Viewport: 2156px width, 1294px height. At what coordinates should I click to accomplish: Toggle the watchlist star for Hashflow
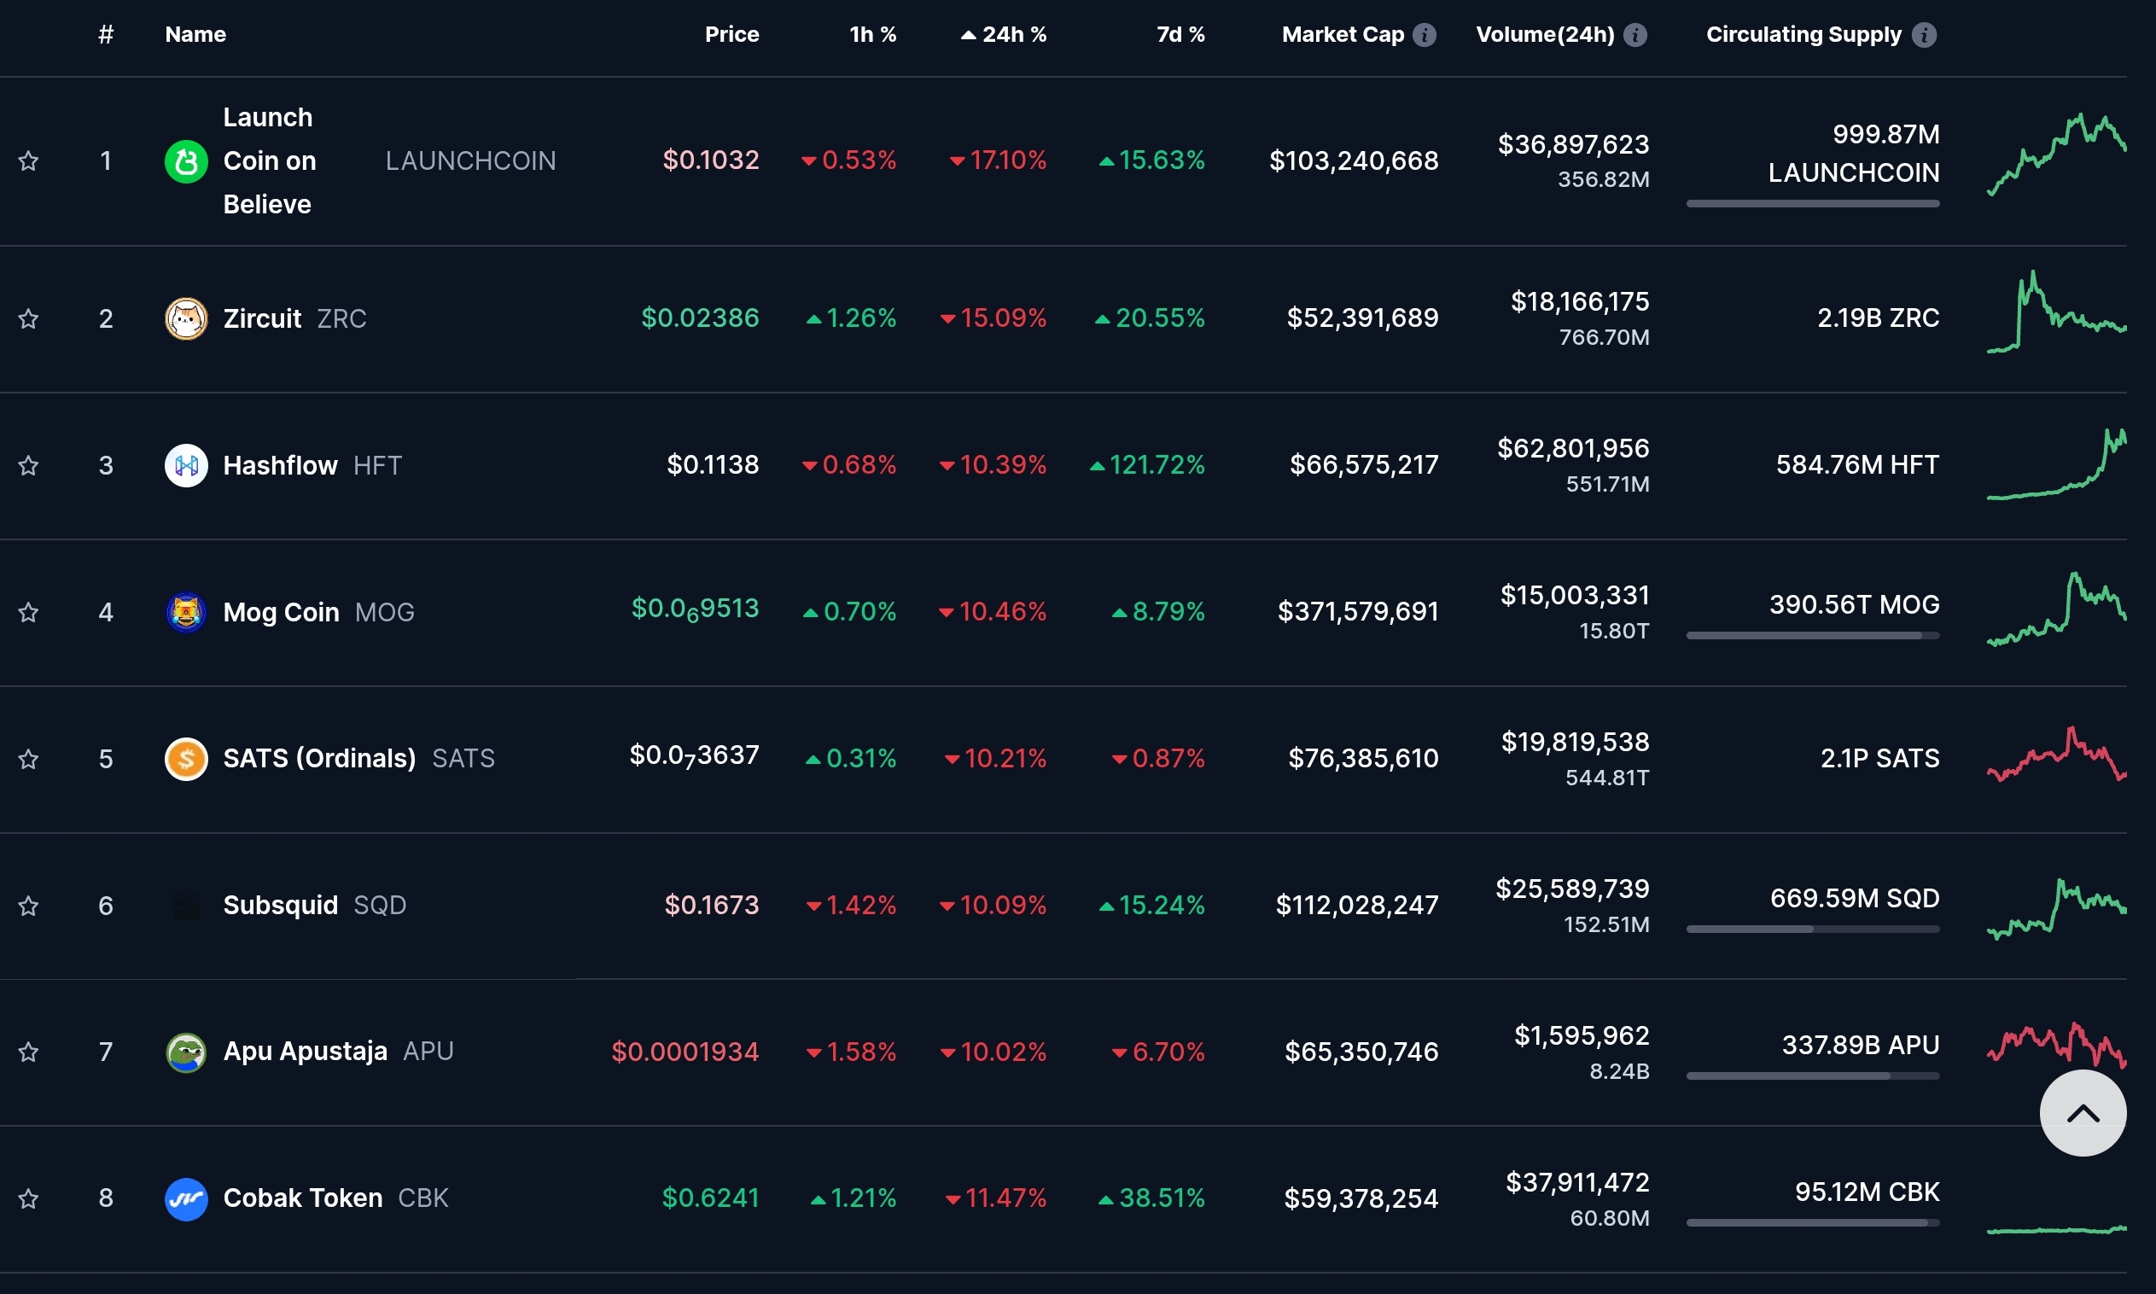click(x=29, y=466)
